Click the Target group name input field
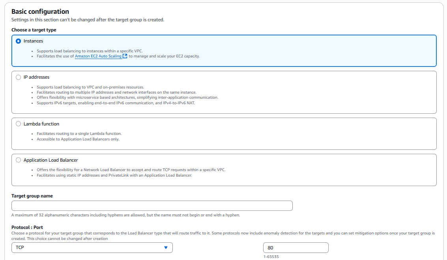447x260 pixels. pos(152,206)
